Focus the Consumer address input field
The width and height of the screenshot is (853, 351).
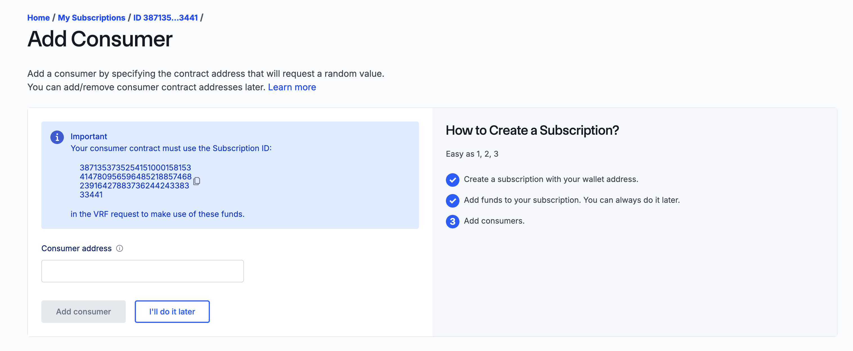tap(142, 271)
